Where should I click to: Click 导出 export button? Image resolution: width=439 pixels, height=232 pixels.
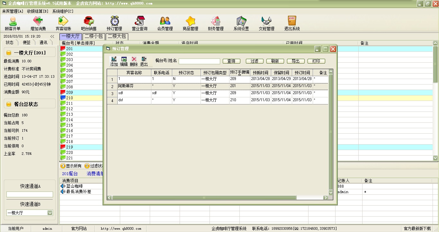[x=296, y=61]
